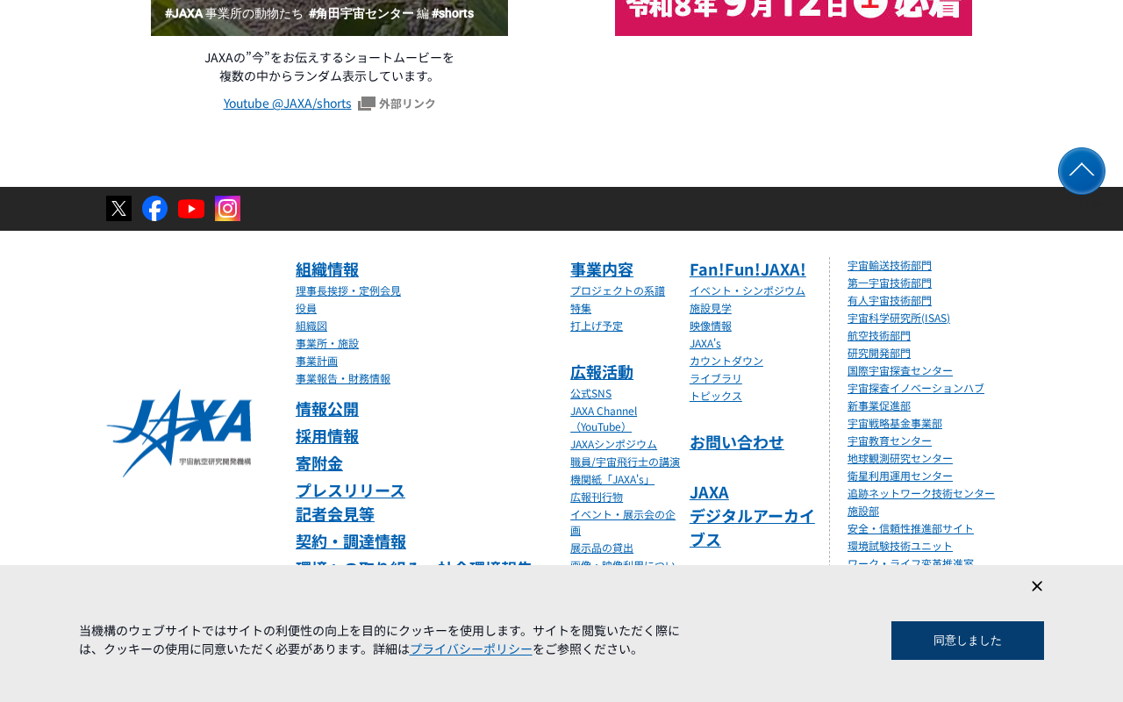The image size is (1123, 702).
Task: Open the お問い合わせ contact link
Action: (737, 442)
